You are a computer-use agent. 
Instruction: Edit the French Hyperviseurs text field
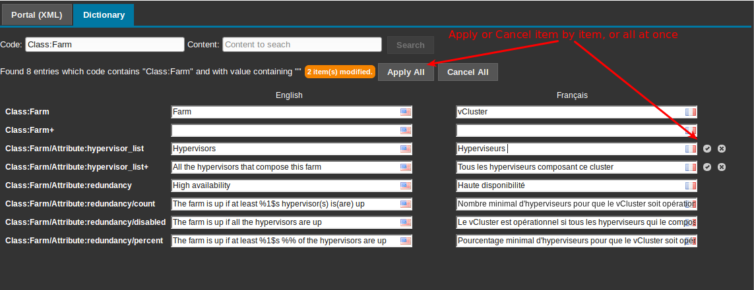click(567, 149)
